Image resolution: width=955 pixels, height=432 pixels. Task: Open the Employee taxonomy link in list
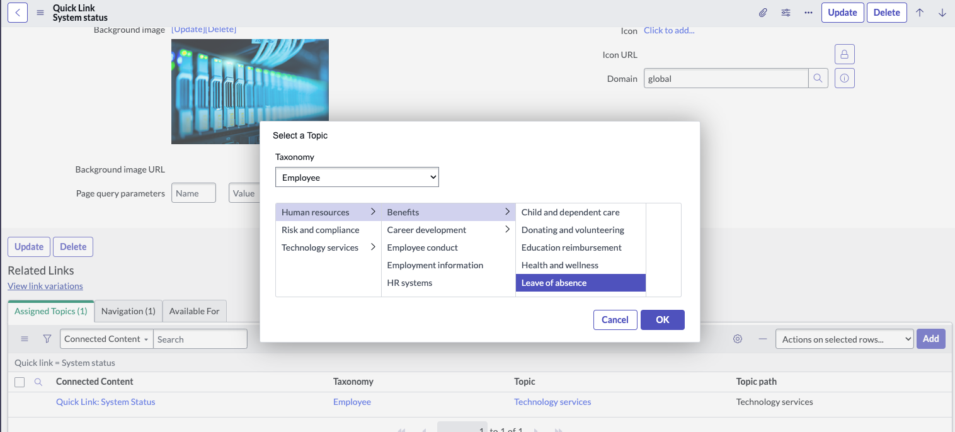[352, 402]
